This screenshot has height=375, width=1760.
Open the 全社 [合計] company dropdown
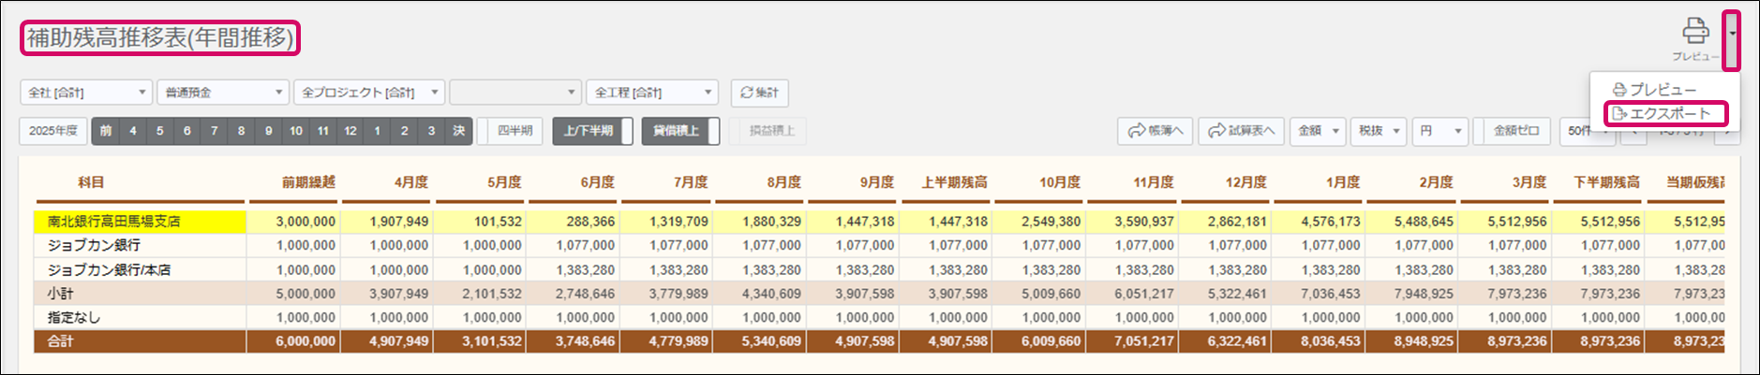[85, 93]
